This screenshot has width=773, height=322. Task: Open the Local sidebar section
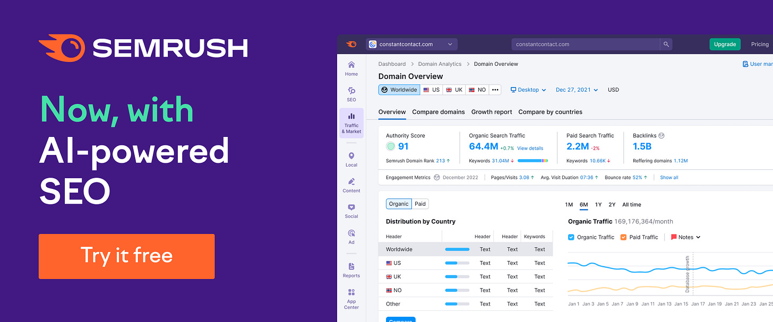[351, 159]
